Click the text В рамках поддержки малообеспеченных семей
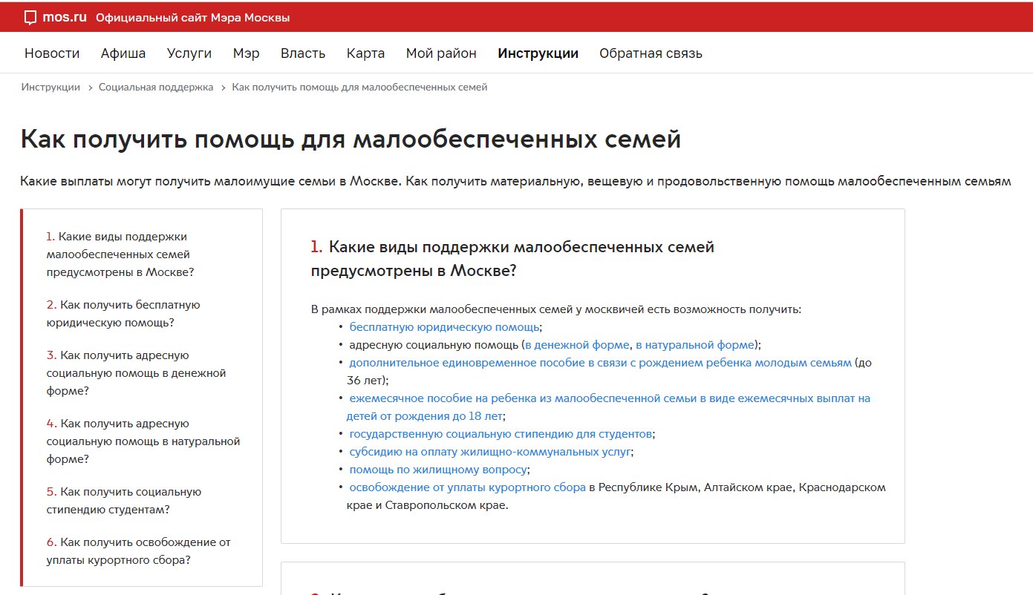Screen dimensions: 1033x595 coord(556,309)
